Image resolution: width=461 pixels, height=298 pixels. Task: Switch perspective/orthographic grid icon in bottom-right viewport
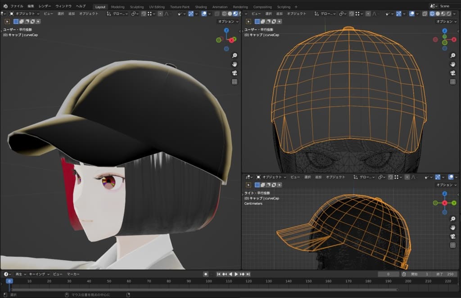453,245
